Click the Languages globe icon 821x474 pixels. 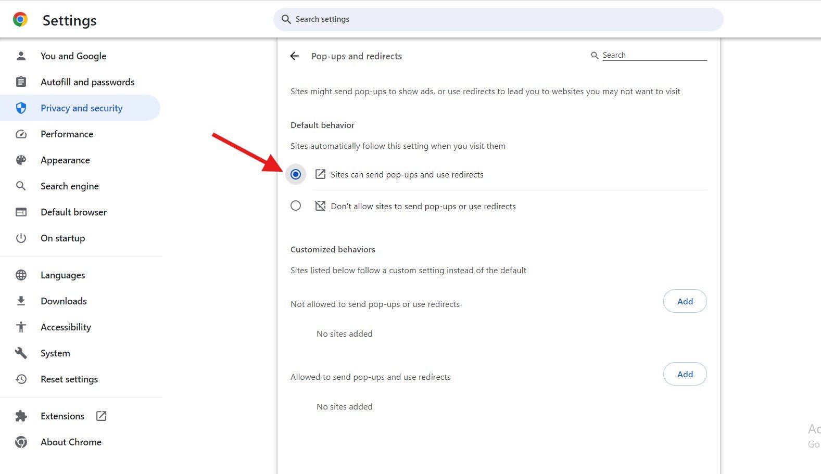pyautogui.click(x=21, y=275)
